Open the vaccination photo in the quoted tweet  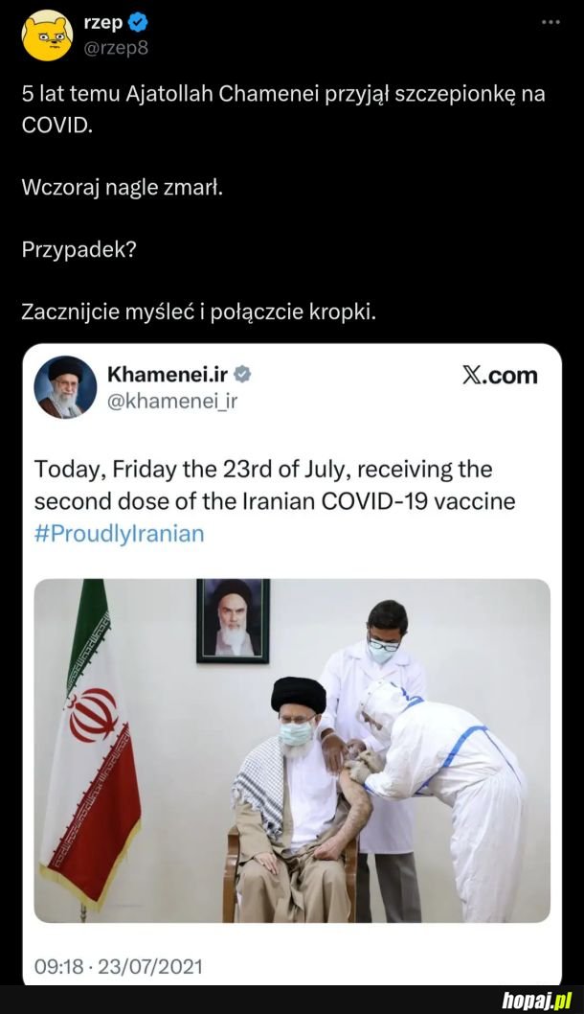click(x=292, y=750)
